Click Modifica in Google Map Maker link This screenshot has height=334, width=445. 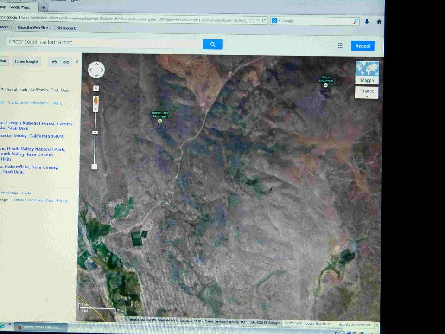point(308,323)
